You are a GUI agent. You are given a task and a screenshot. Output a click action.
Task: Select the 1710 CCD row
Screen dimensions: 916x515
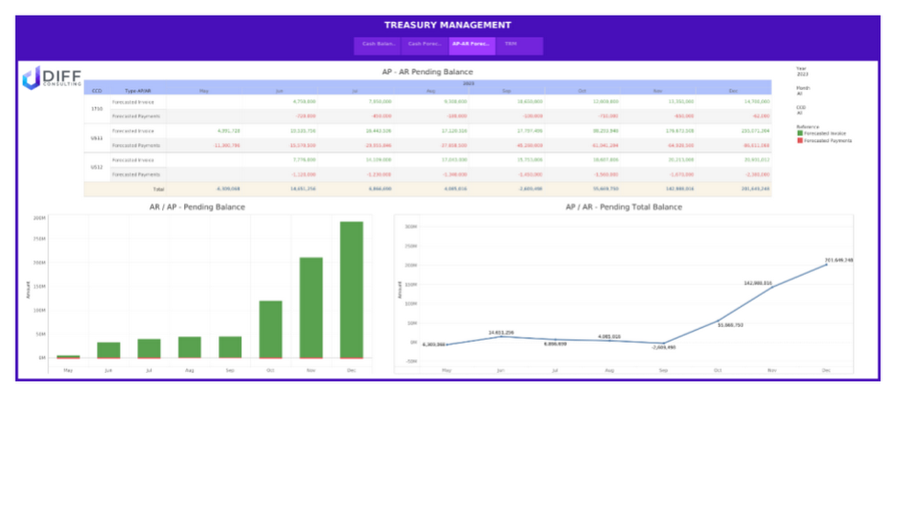click(97, 109)
